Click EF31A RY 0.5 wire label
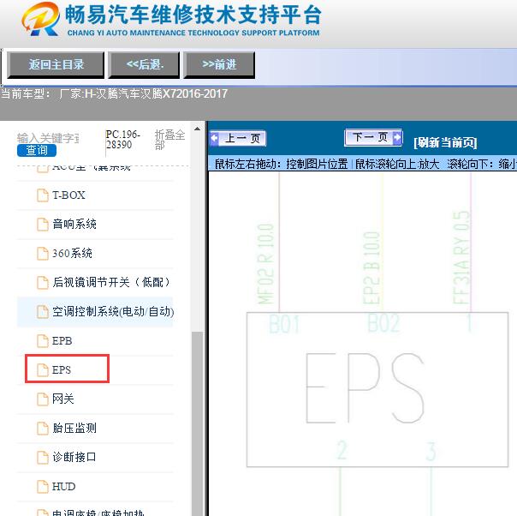The height and width of the screenshot is (516, 517). click(x=461, y=258)
